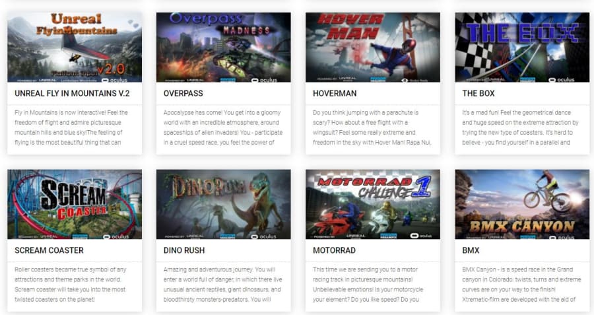This screenshot has width=594, height=315.
Task: Click the Oculus logo on Overpass image
Action: [265, 80]
